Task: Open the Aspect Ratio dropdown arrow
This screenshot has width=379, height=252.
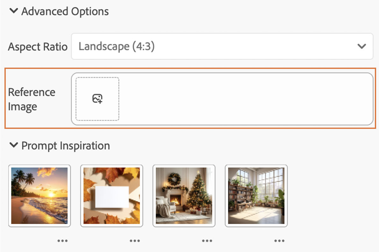Action: (361, 46)
